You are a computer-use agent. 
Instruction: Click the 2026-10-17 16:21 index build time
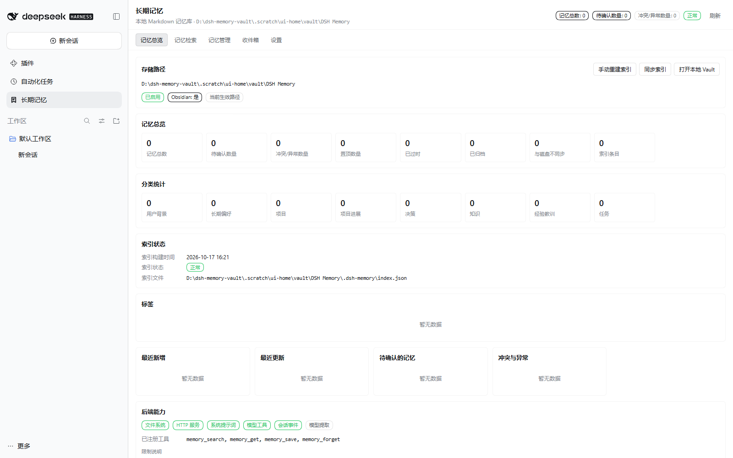(208, 257)
